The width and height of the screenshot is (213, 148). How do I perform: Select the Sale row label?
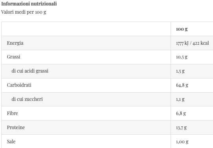tap(11, 142)
